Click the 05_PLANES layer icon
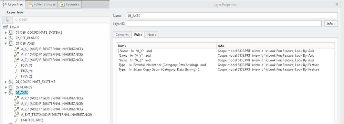 tap(11, 87)
